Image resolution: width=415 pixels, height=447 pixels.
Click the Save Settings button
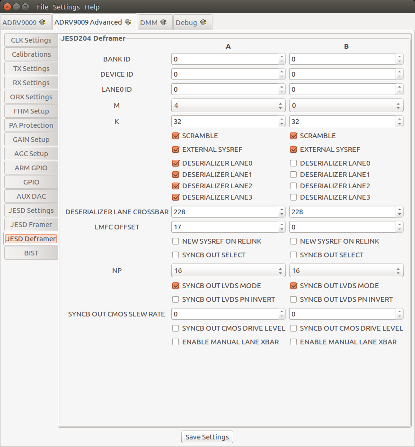pyautogui.click(x=207, y=437)
